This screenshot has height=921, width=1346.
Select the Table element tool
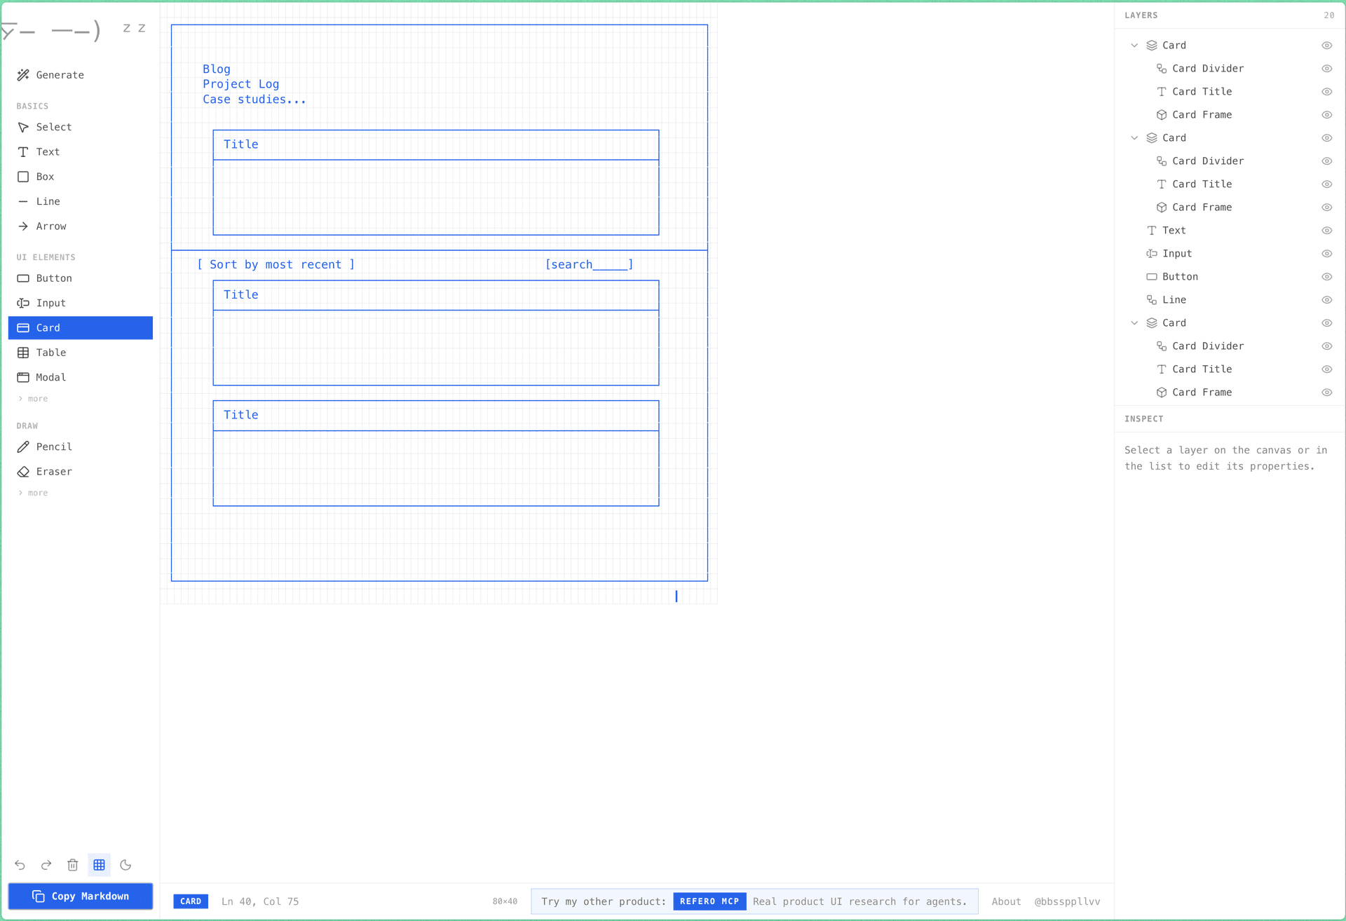click(x=50, y=352)
